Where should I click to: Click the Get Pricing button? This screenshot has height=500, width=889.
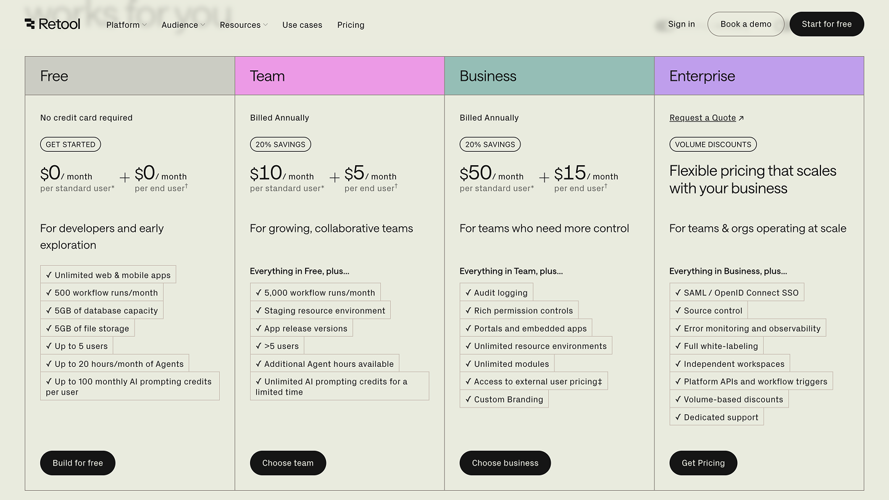coord(703,463)
